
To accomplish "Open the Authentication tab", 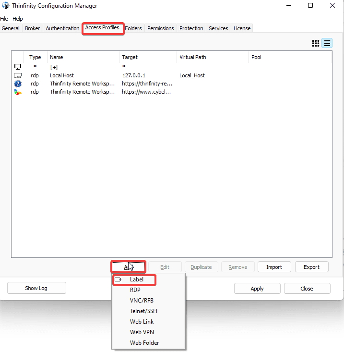I will pos(62,28).
